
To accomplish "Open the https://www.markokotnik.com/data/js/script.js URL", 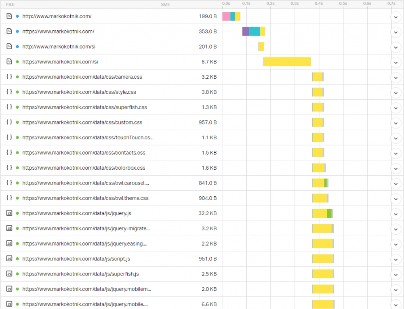I will [x=76, y=259].
